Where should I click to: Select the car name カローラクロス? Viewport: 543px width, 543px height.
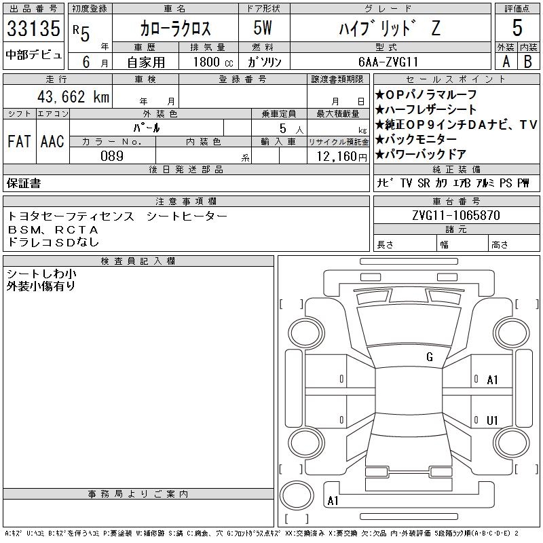[x=175, y=29]
